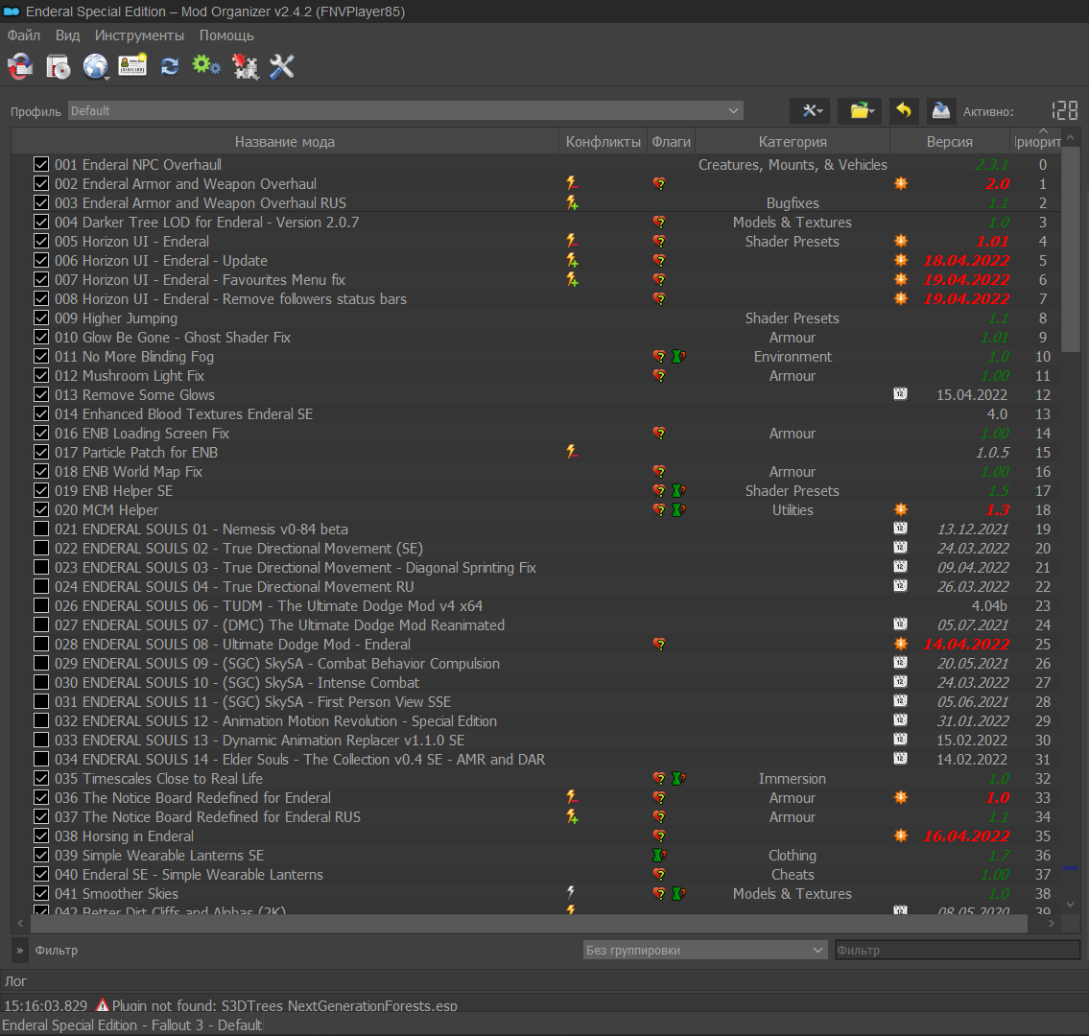Uncheck 035 Timescales Close to Real Life
The image size is (1089, 1036).
coord(41,778)
